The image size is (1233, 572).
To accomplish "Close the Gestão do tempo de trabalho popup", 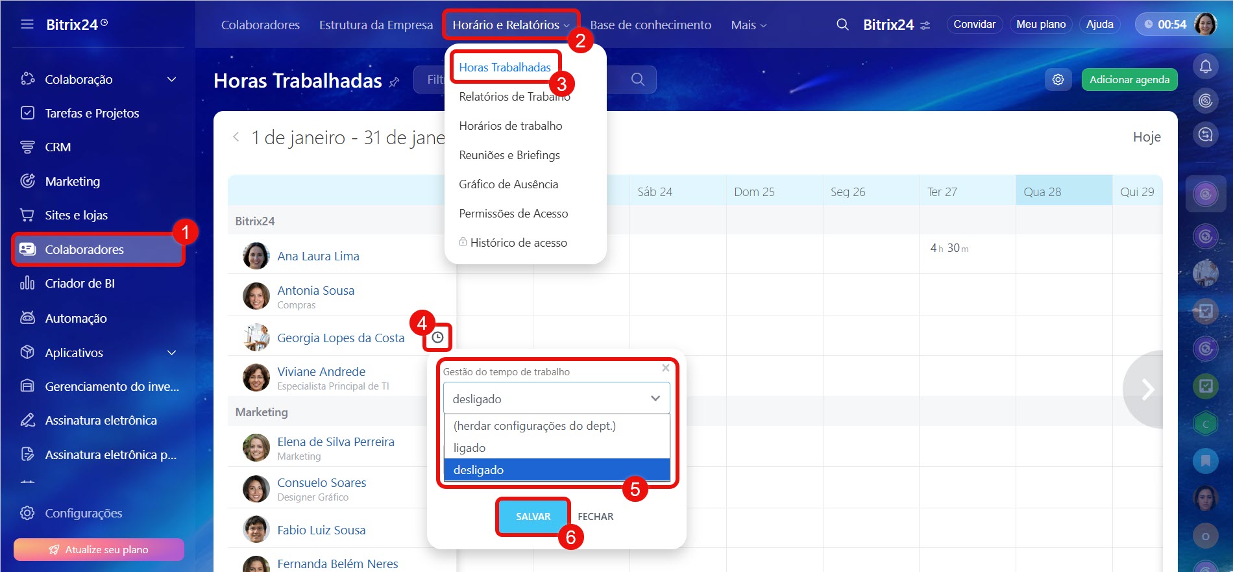I will (x=665, y=368).
